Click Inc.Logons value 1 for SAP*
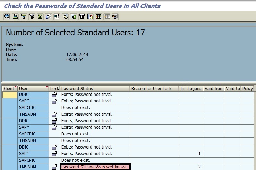 pos(191,154)
